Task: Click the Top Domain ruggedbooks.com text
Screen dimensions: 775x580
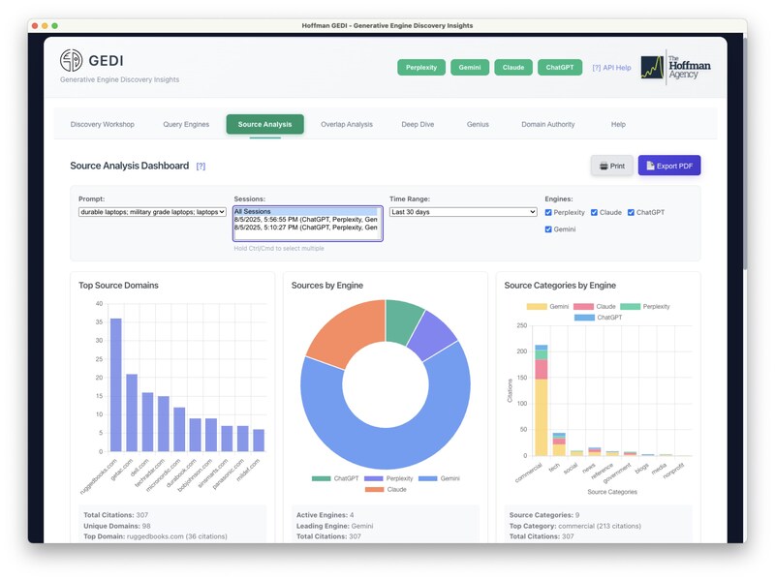Action: click(155, 536)
